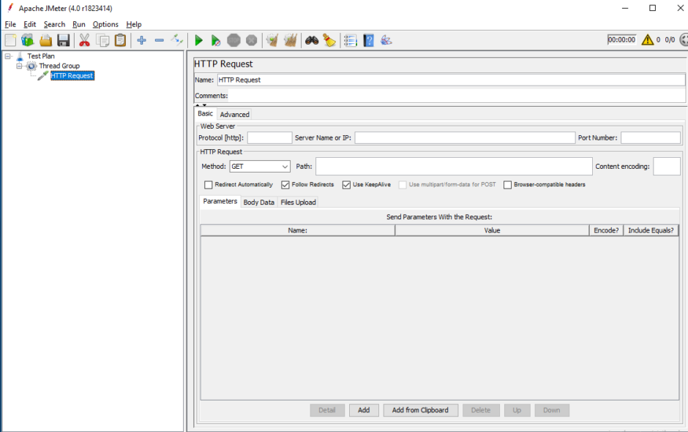
Task: Select Thread Group in the tree
Action: (x=59, y=67)
